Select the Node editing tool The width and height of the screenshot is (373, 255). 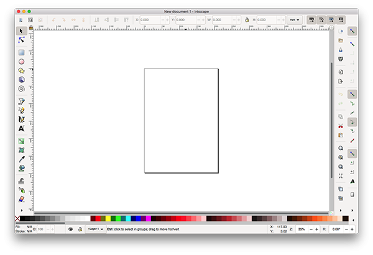pos(21,40)
